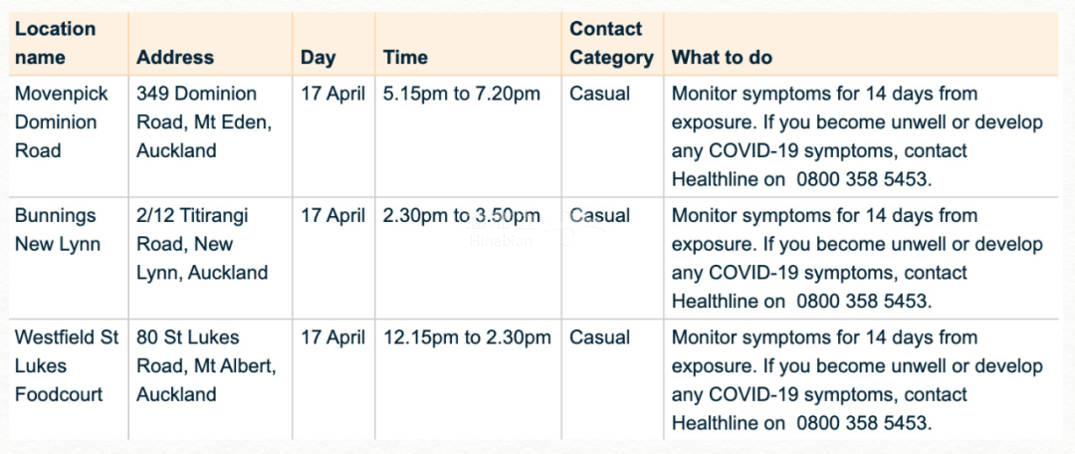Select the "Address" column header
This screenshot has height=454, width=1075.
tap(175, 58)
